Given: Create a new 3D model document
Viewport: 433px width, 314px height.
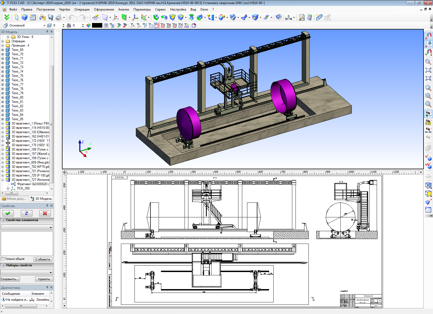Looking at the screenshot, I should point(24,18).
